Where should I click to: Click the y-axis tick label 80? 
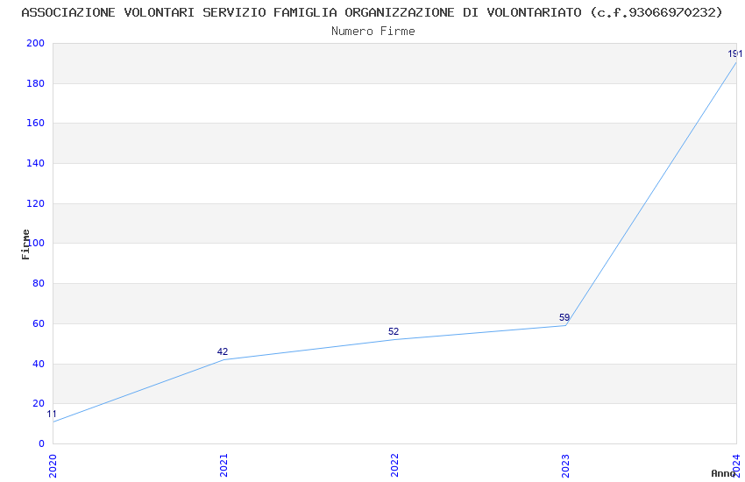(39, 283)
